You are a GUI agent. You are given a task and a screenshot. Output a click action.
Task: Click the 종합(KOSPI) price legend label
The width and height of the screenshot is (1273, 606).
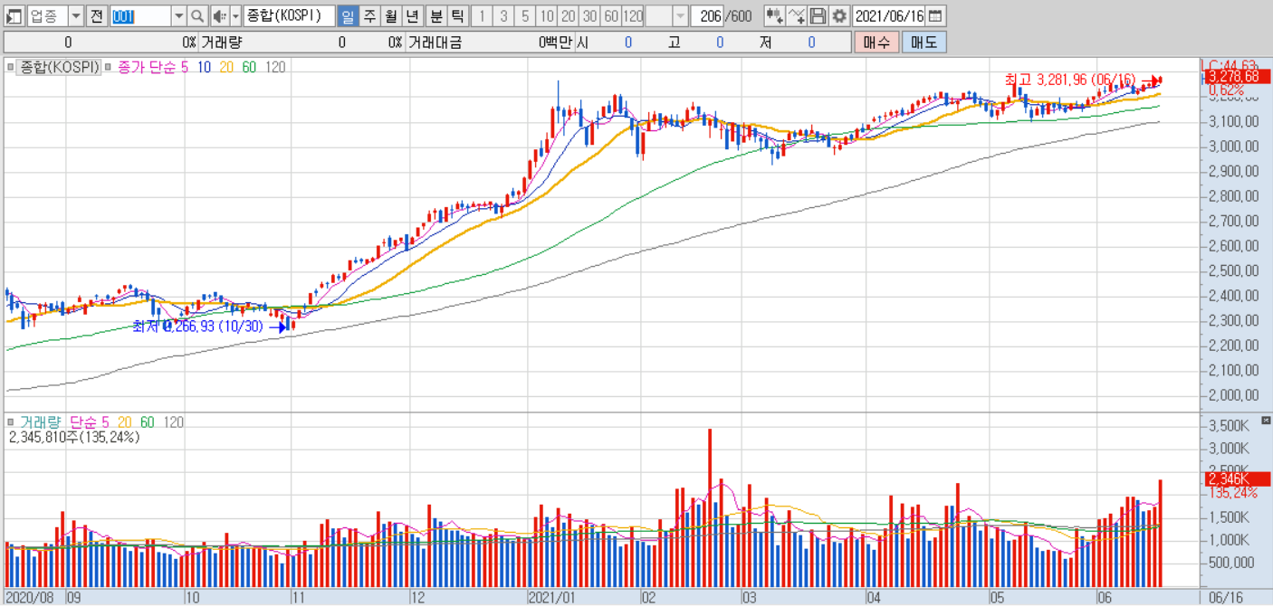(x=59, y=66)
